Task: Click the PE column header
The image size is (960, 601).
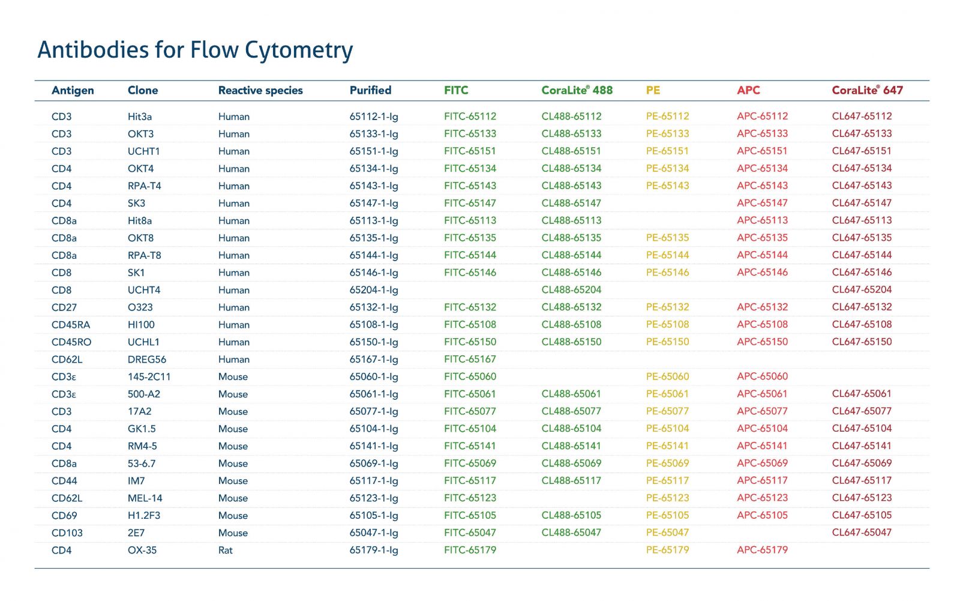Action: [653, 90]
